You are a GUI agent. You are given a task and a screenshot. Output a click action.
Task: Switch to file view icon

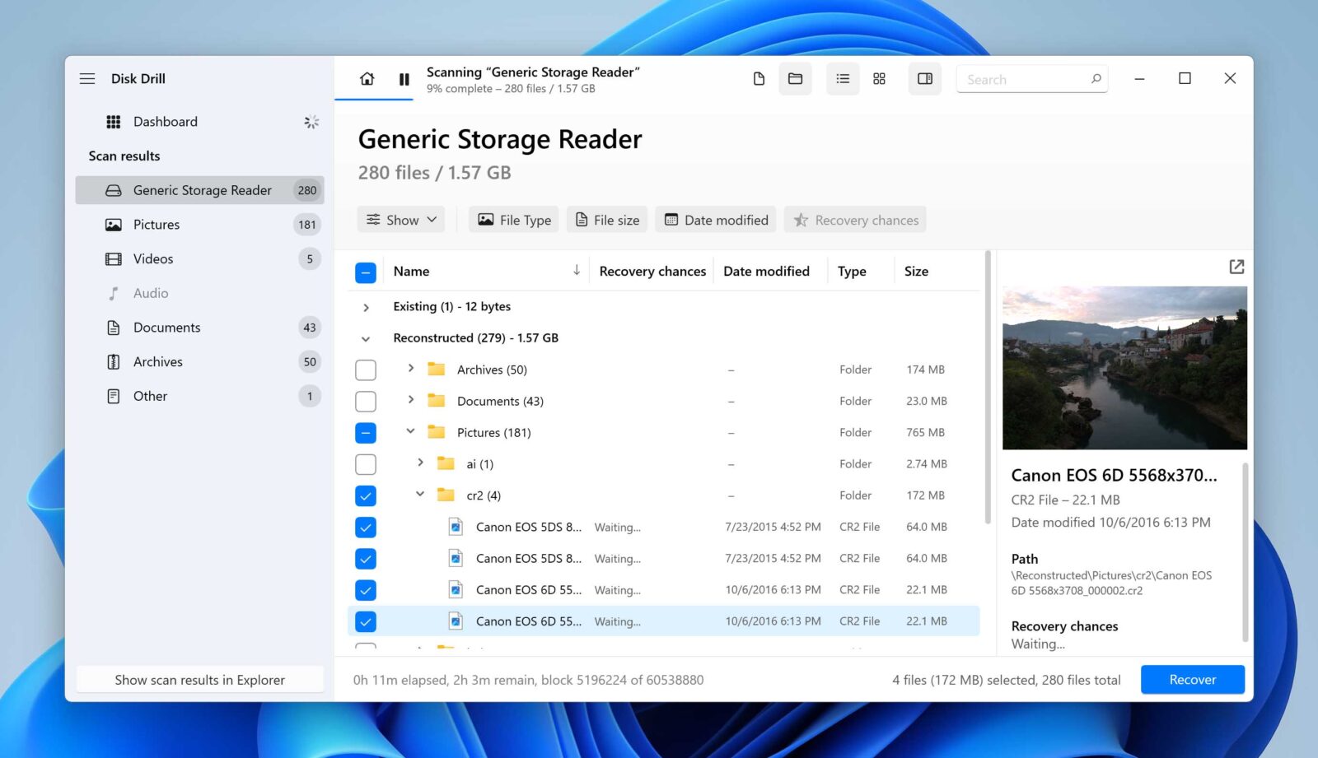(x=759, y=79)
